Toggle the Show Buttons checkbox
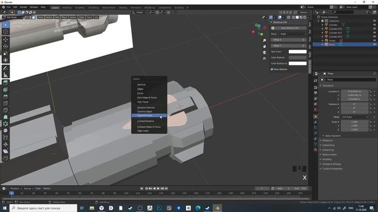The height and width of the screenshot is (212, 378). [x=272, y=69]
